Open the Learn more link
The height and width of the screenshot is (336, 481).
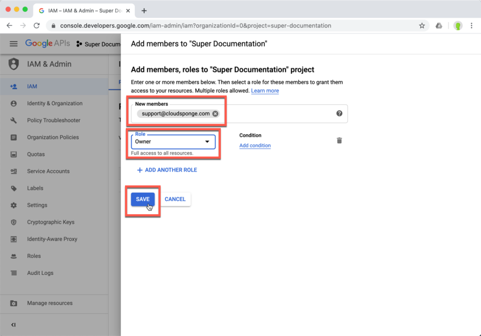[x=265, y=91]
